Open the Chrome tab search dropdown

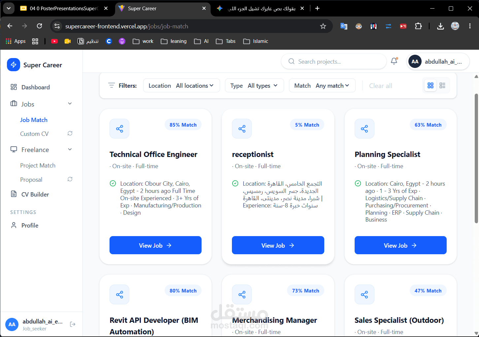click(x=9, y=8)
